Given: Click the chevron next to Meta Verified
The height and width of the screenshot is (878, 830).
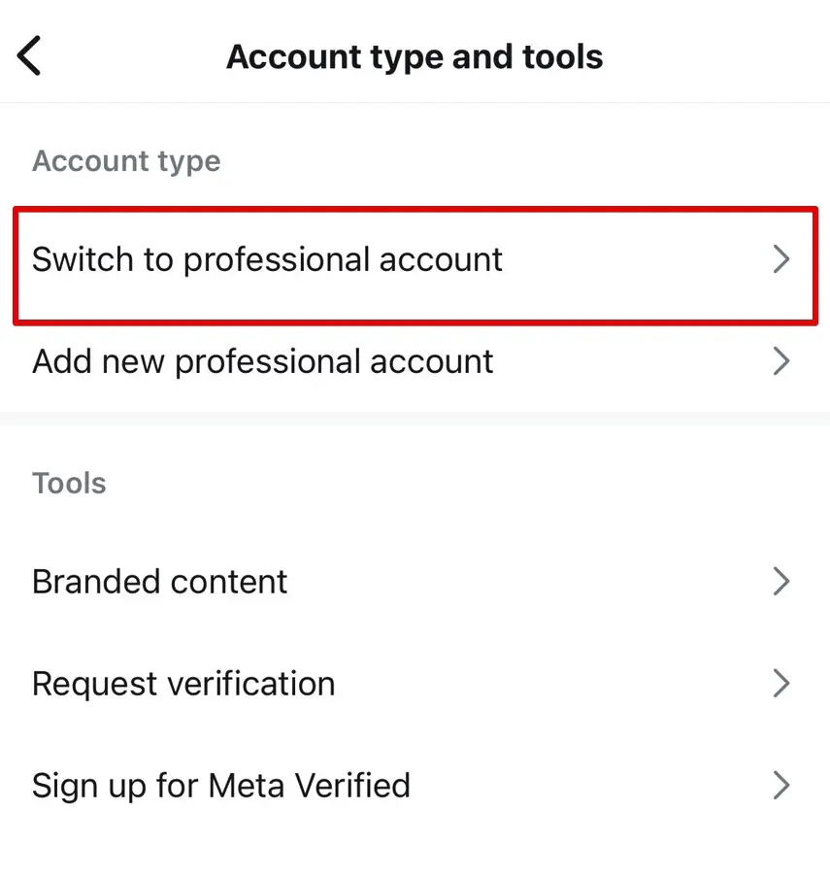Looking at the screenshot, I should coord(782,786).
